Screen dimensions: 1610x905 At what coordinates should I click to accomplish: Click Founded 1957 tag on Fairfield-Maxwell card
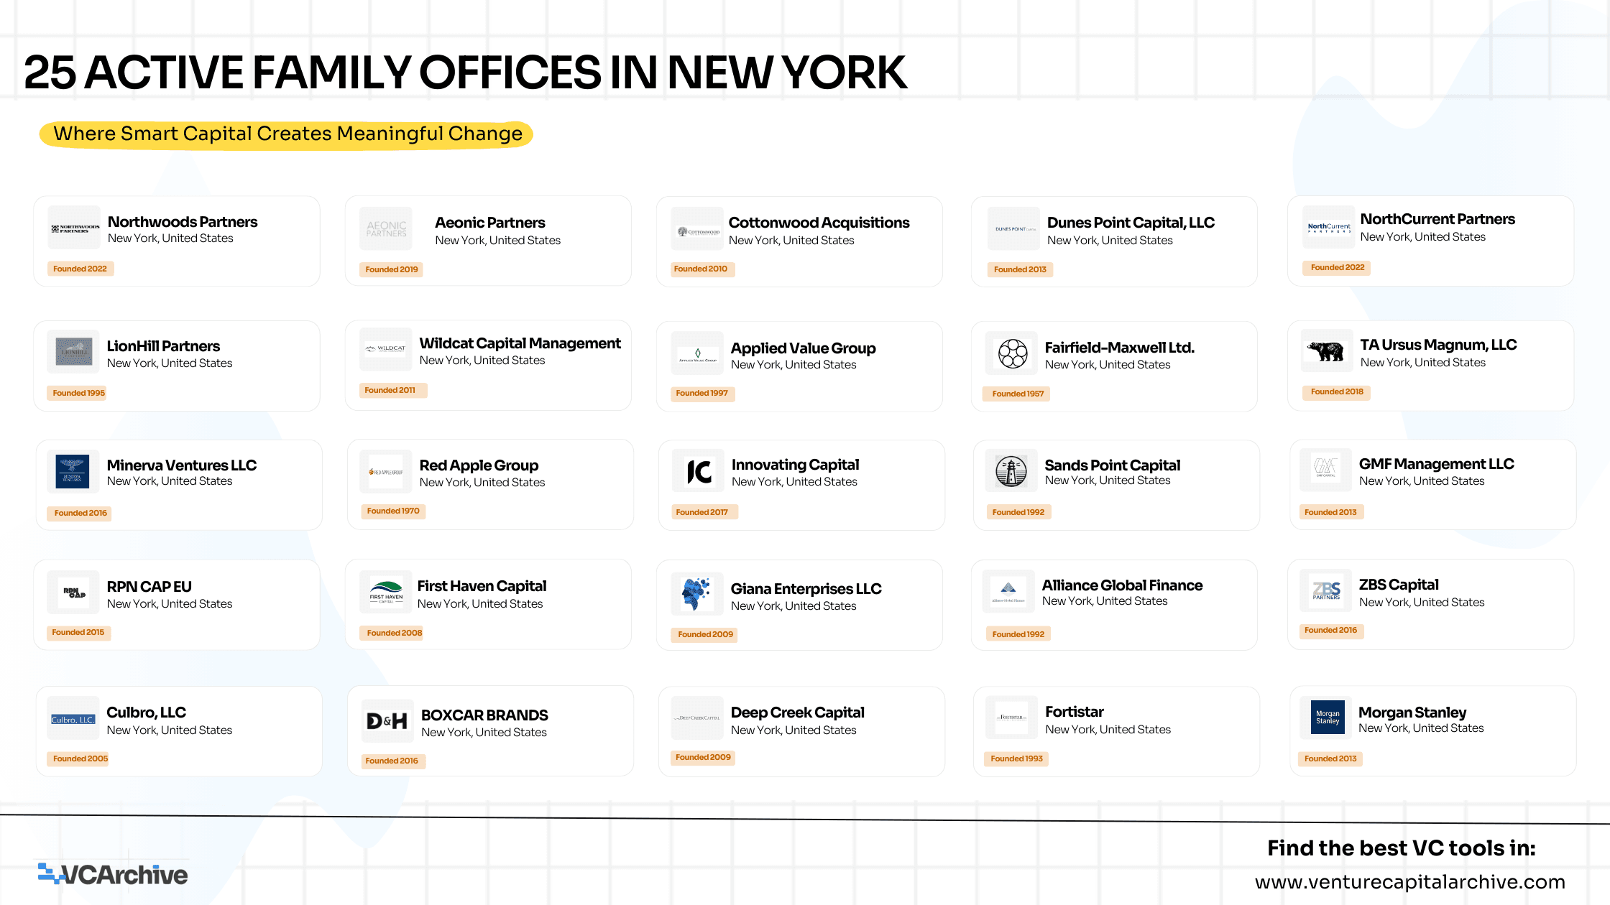point(1018,394)
